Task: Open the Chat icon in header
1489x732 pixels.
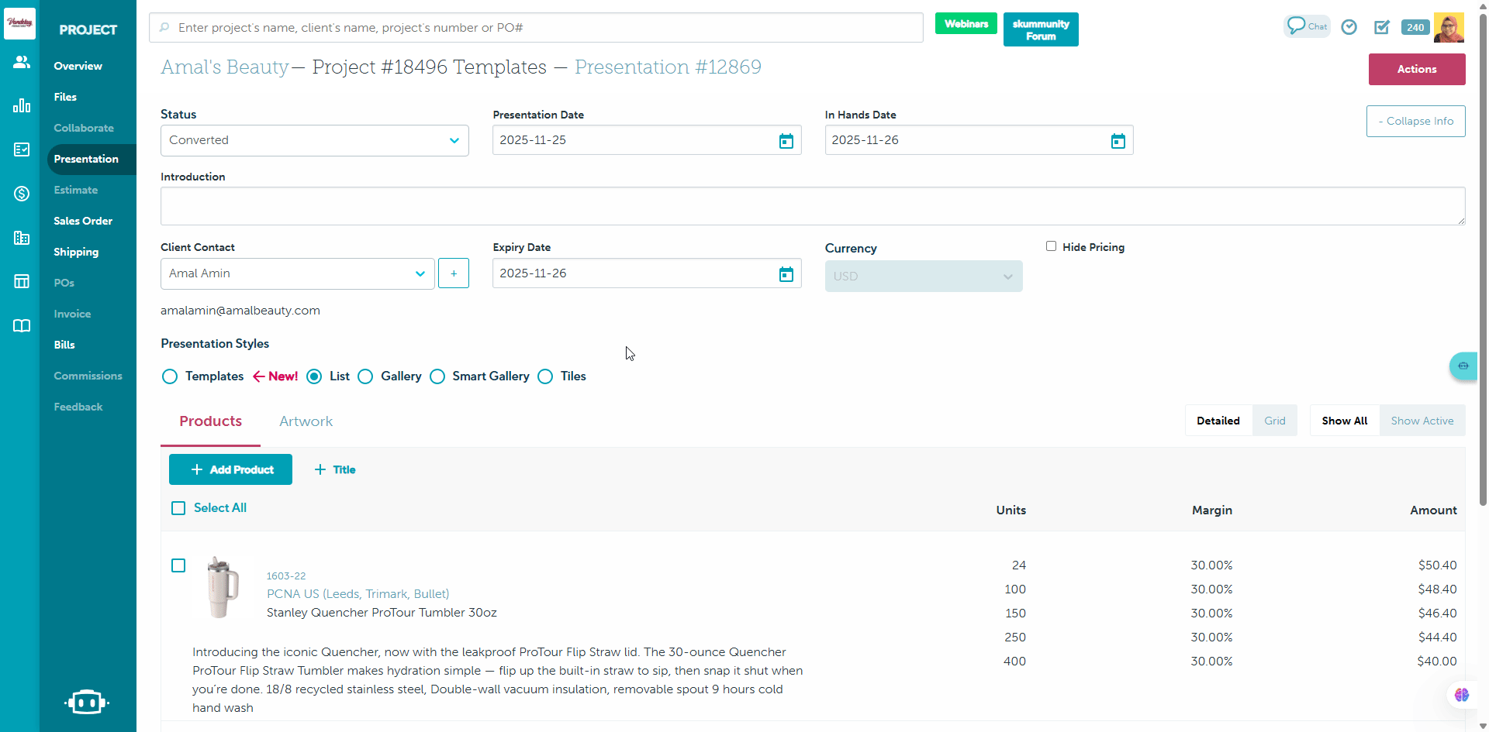Action: 1307,26
